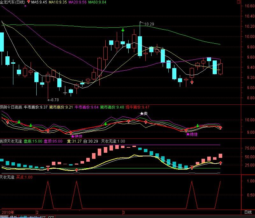255x218 pixels.
Task: Click the 熊市底价:9.21 value
Action: (x=61, y=107)
